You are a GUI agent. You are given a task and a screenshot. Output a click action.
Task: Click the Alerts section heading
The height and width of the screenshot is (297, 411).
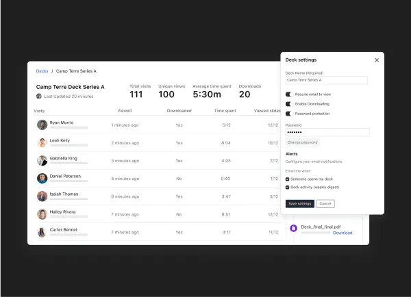pyautogui.click(x=292, y=154)
